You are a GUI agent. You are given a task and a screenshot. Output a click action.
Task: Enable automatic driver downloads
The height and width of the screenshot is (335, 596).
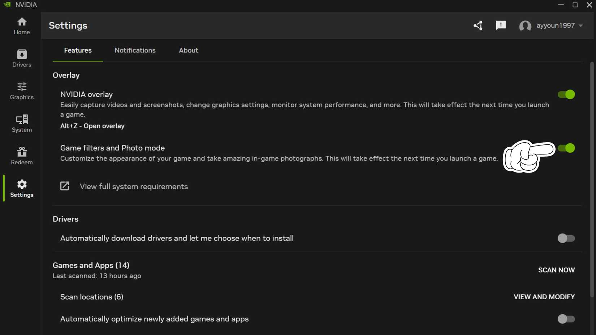[566, 238]
